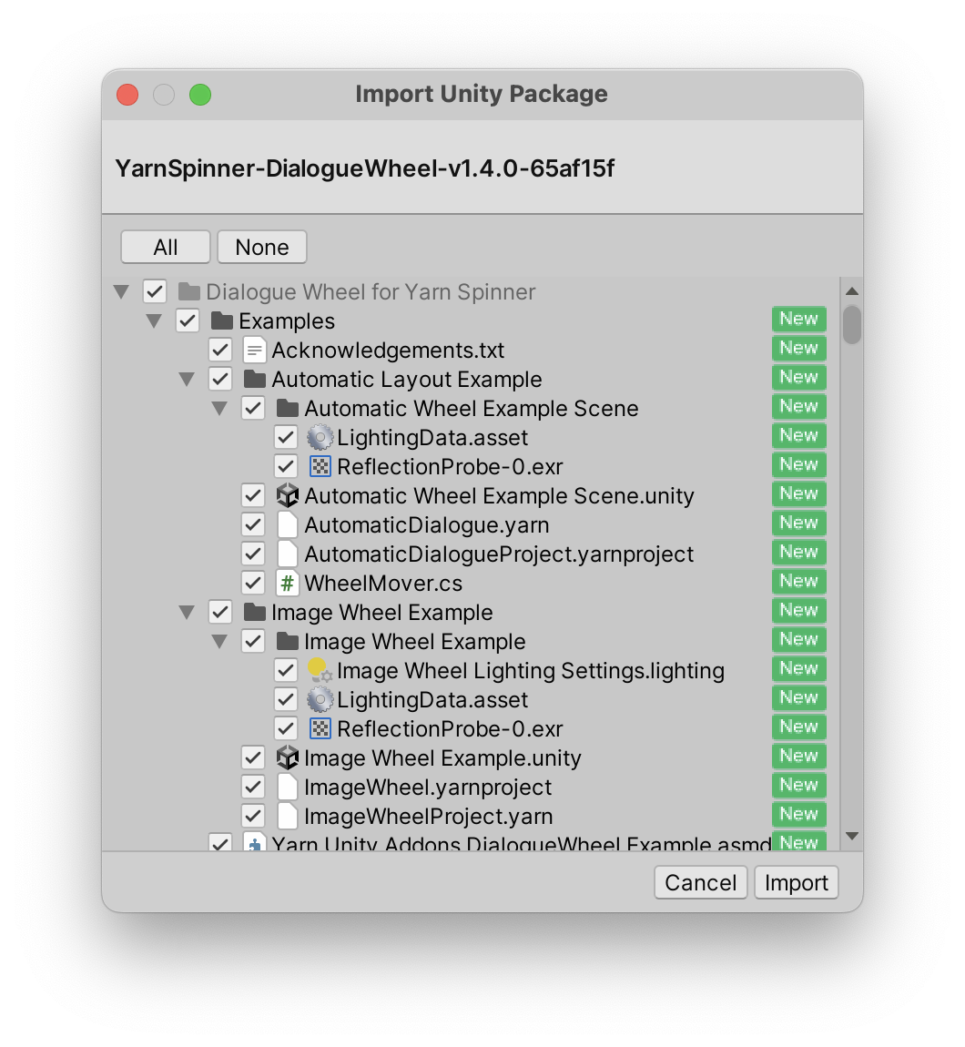Click the Unity icon beside Image Wheel Example.unity
The image size is (965, 1047).
[x=287, y=758]
